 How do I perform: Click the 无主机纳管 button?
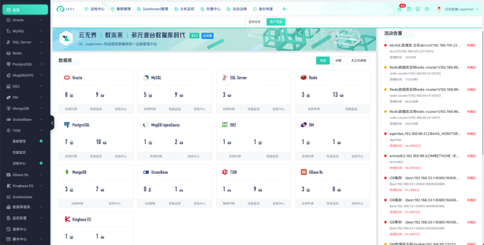click(359, 61)
